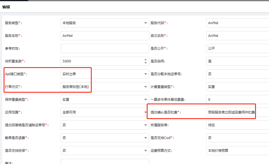The width and height of the screenshot is (269, 164).
Task: Click the 参考时效 text field
Action: pos(105,49)
